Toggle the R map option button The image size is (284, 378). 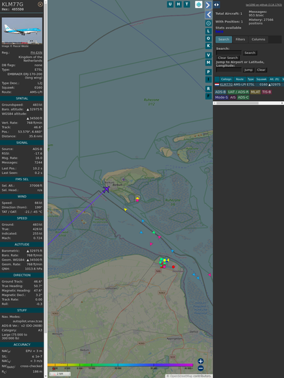pos(208,89)
